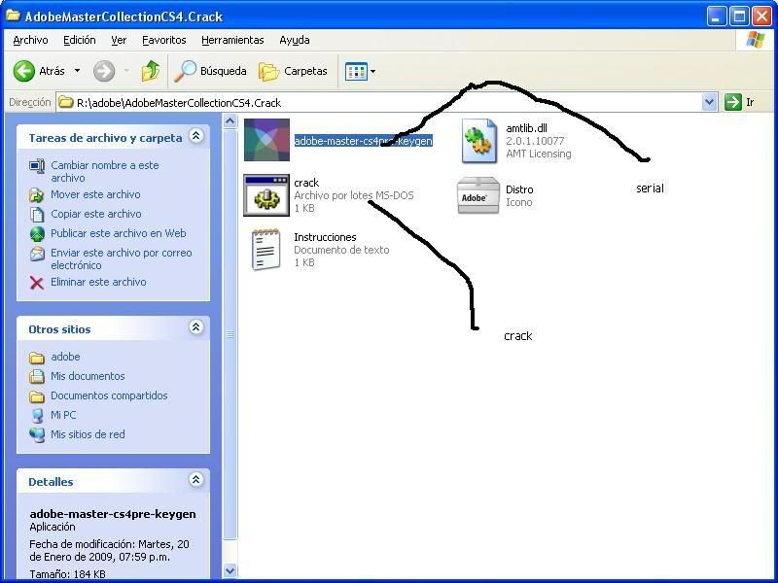Collapse the Detalles panel
Viewport: 778px width, 583px height.
pyautogui.click(x=196, y=480)
